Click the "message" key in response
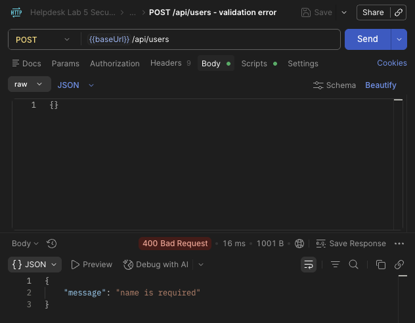Viewport: 415px width, 323px height. pos(85,293)
